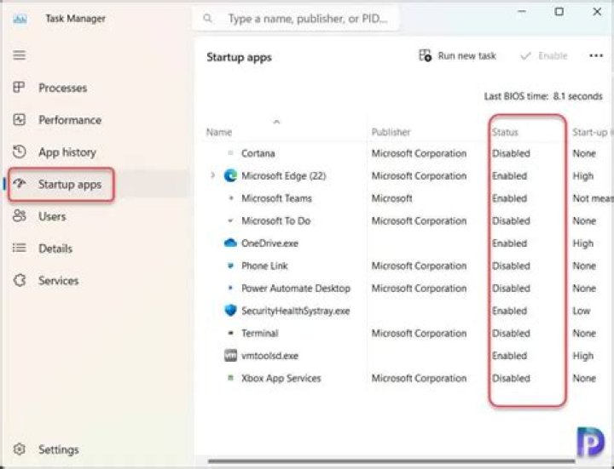Click the Run new task icon
Viewport: 614px width, 469px height.
pos(426,55)
